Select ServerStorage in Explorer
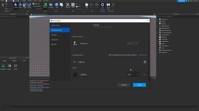The height and width of the screenshot is (111, 199). coord(165,35)
